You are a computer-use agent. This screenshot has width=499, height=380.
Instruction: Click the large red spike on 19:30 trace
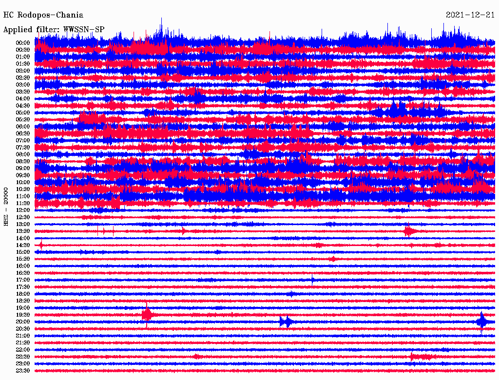pos(147,315)
